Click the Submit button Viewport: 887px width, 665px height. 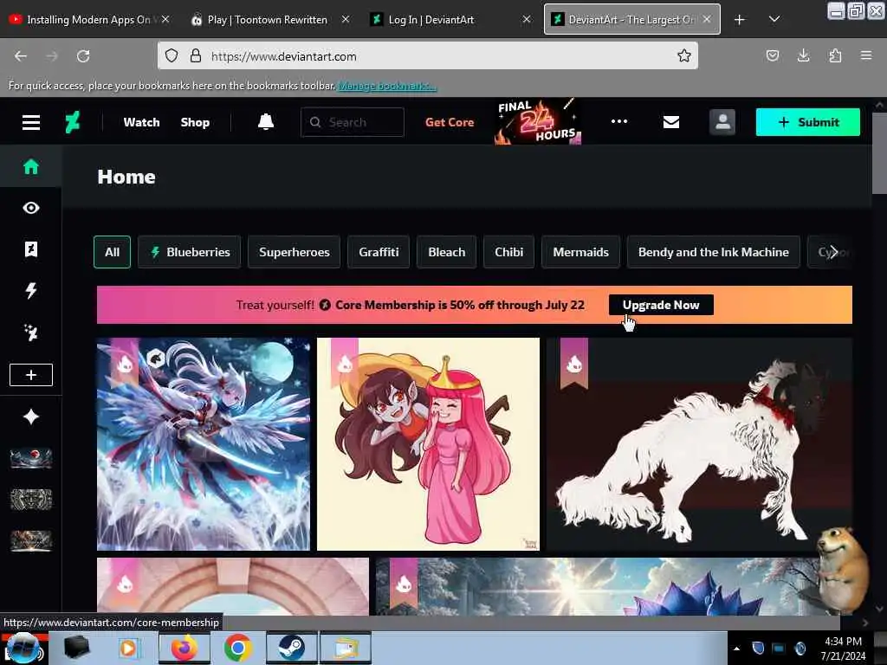pyautogui.click(x=808, y=122)
